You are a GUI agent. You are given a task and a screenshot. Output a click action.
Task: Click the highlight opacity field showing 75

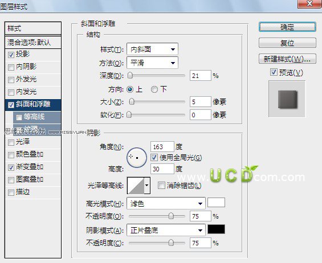click(x=200, y=216)
